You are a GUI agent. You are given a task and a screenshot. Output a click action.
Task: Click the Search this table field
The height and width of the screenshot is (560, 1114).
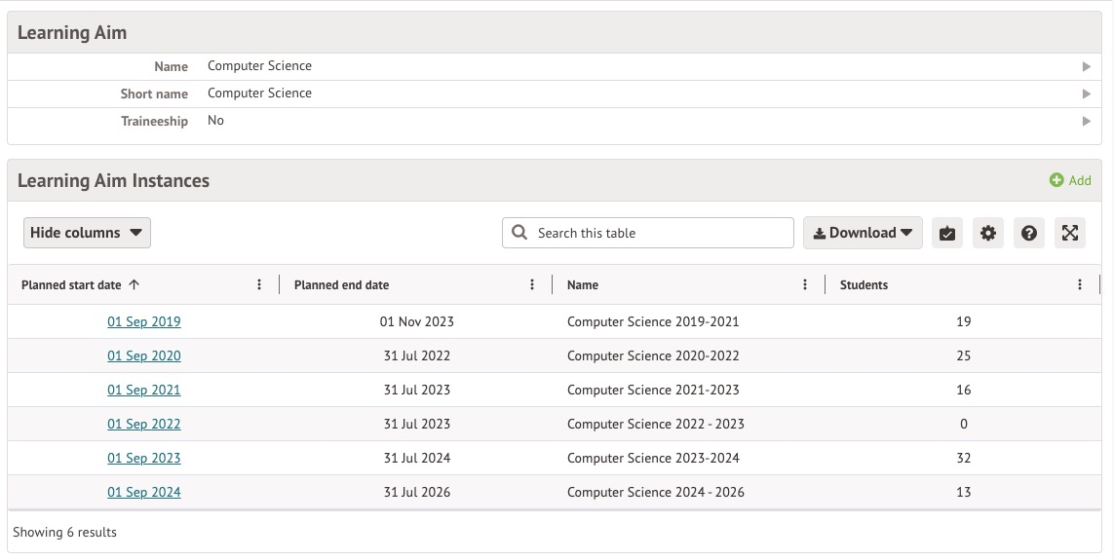pyautogui.click(x=660, y=233)
